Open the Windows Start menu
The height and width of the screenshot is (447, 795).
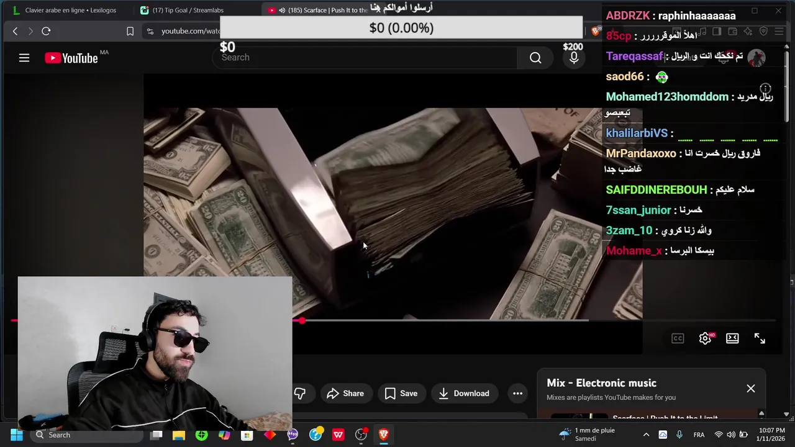pos(17,435)
